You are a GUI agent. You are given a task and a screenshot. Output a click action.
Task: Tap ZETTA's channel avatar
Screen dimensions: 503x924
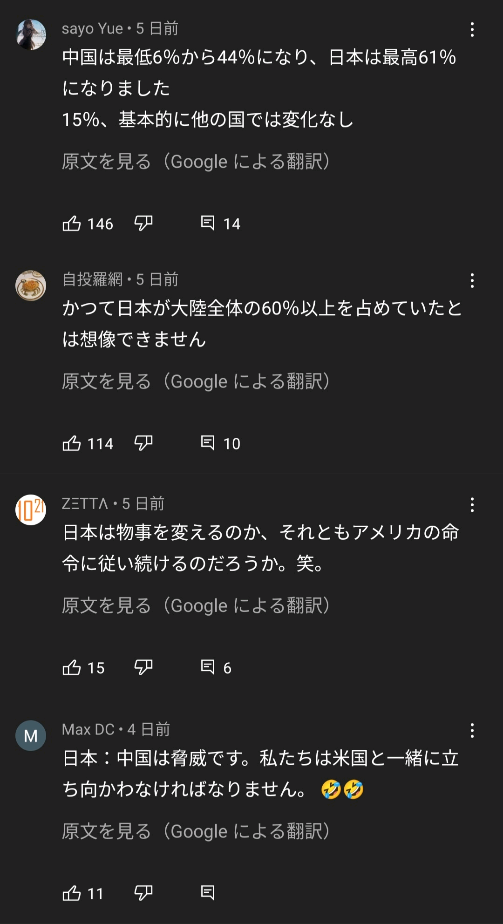pyautogui.click(x=31, y=510)
